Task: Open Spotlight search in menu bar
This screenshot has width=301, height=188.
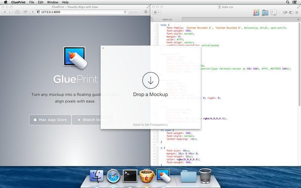Action: pyautogui.click(x=287, y=2)
